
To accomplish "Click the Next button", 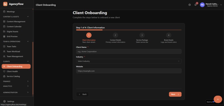I will coord(175,94).
